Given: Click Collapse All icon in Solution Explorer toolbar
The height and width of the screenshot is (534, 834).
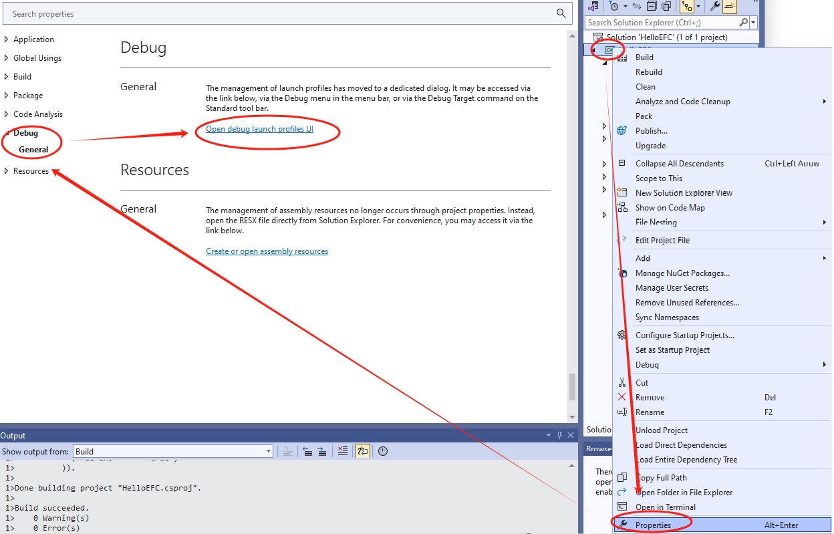Looking at the screenshot, I should click(653, 6).
